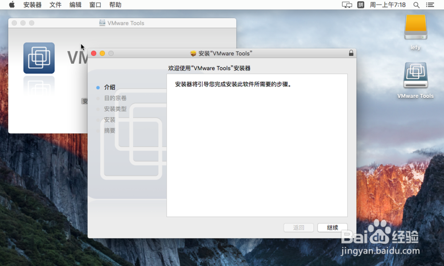Open Spotlight search magnifier
The width and height of the screenshot is (444, 266).
click(416, 5)
